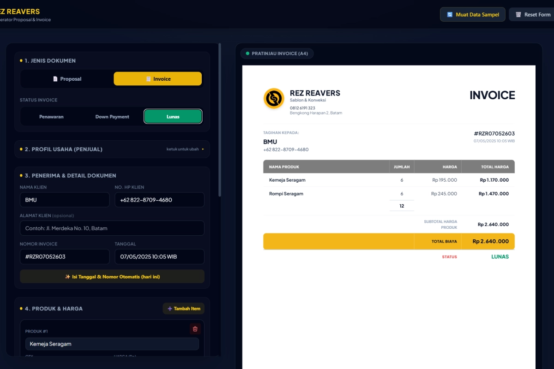
Task: Click preview date '07/05/2025 10:05 WIB'
Action: click(x=494, y=141)
